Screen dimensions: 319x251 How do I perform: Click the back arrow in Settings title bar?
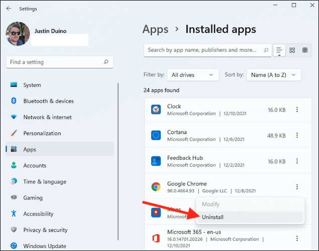[x=9, y=9]
